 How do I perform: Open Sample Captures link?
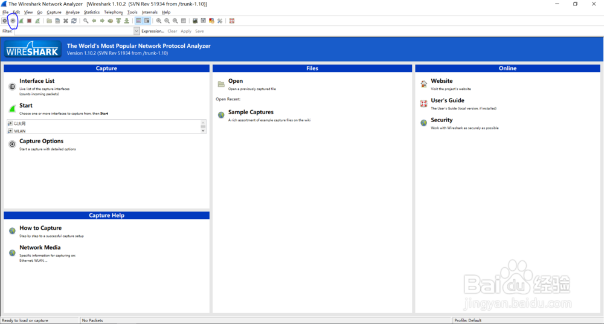click(251, 112)
